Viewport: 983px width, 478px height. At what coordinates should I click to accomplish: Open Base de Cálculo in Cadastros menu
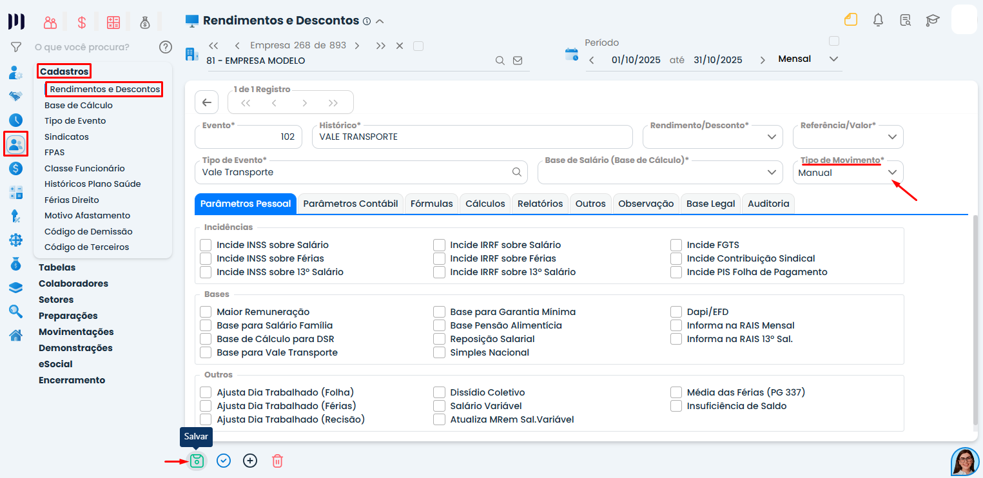[79, 105]
